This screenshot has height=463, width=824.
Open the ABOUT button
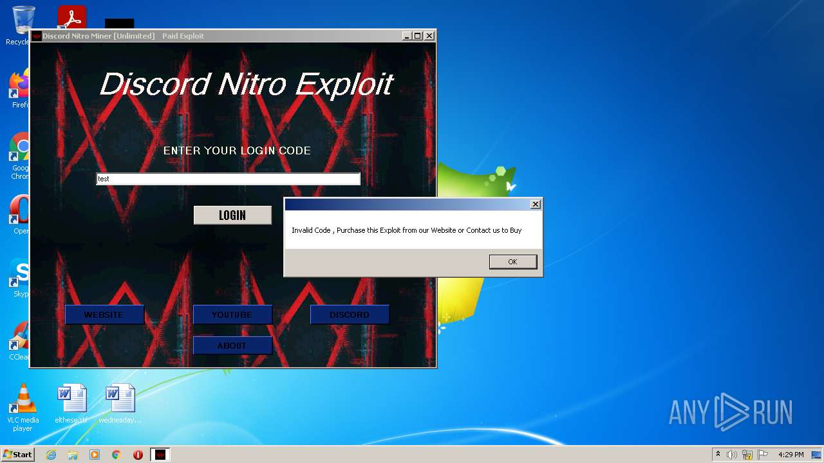click(232, 345)
